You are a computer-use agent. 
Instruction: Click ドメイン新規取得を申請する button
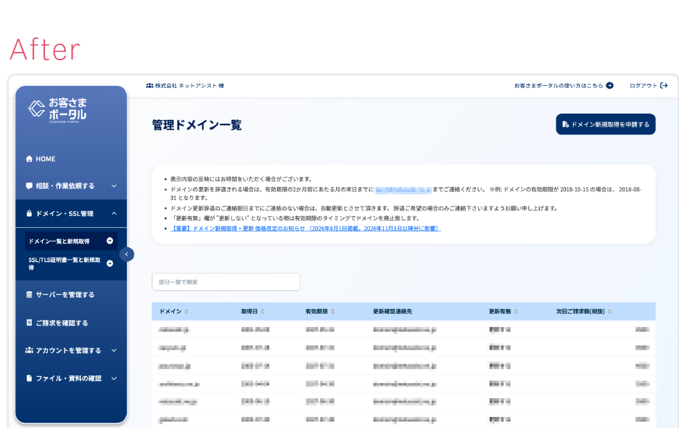606,124
